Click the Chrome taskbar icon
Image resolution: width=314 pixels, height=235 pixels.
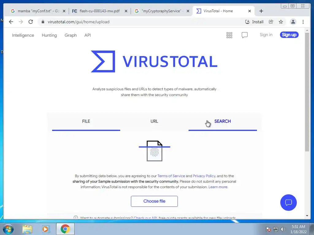click(65, 229)
